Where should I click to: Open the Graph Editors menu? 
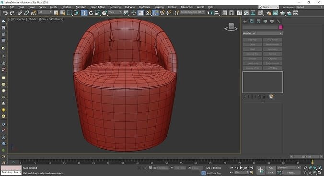[x=98, y=7]
